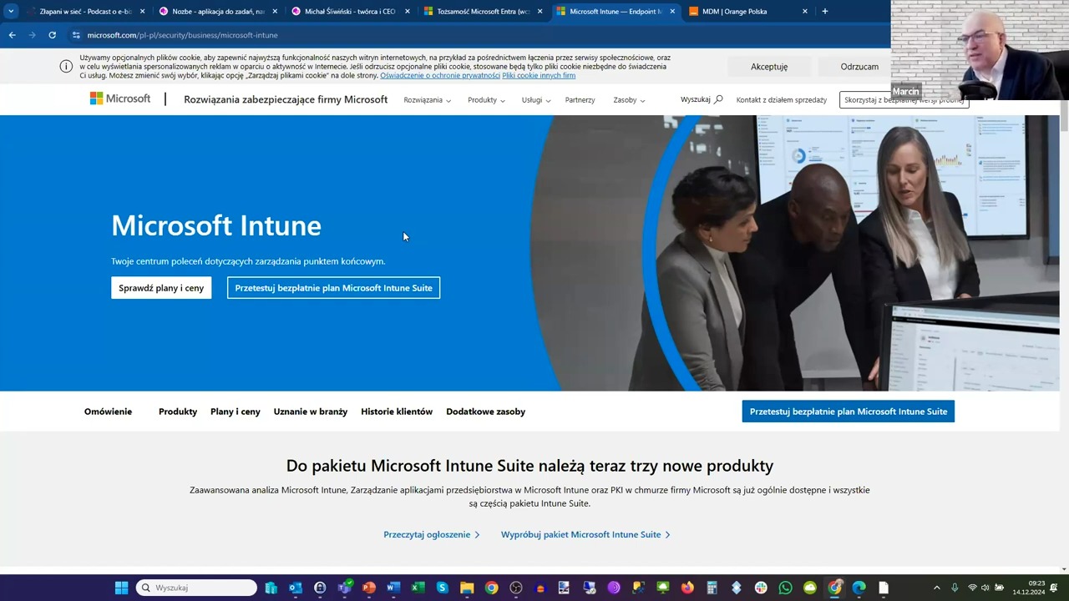1069x601 pixels.
Task: Expand the Zasoby menu
Action: (629, 99)
